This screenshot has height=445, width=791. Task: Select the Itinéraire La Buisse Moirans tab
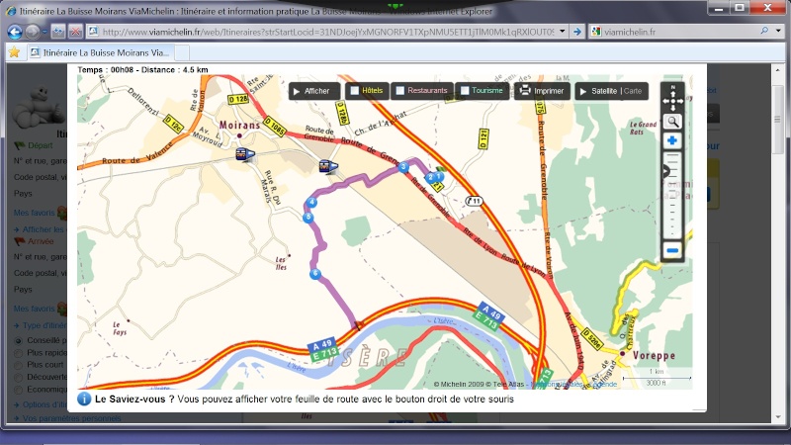click(100, 52)
